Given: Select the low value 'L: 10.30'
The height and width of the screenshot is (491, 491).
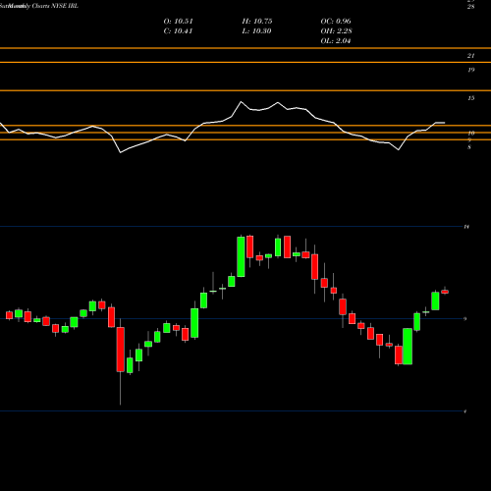Looking at the screenshot, I should [x=256, y=31].
